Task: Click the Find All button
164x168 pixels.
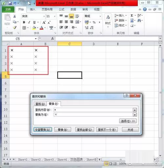Action: pos(84,130)
